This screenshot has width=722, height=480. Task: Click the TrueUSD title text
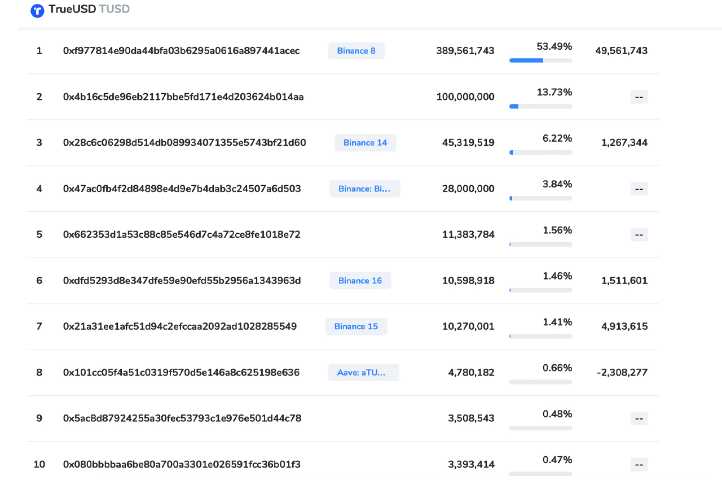click(73, 9)
